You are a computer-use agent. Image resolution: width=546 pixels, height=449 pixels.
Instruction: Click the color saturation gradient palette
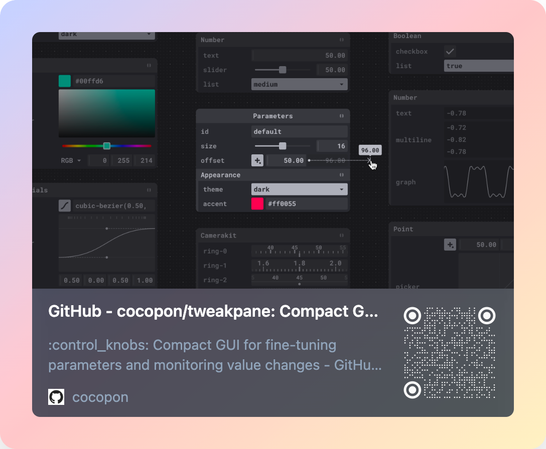pyautogui.click(x=106, y=113)
